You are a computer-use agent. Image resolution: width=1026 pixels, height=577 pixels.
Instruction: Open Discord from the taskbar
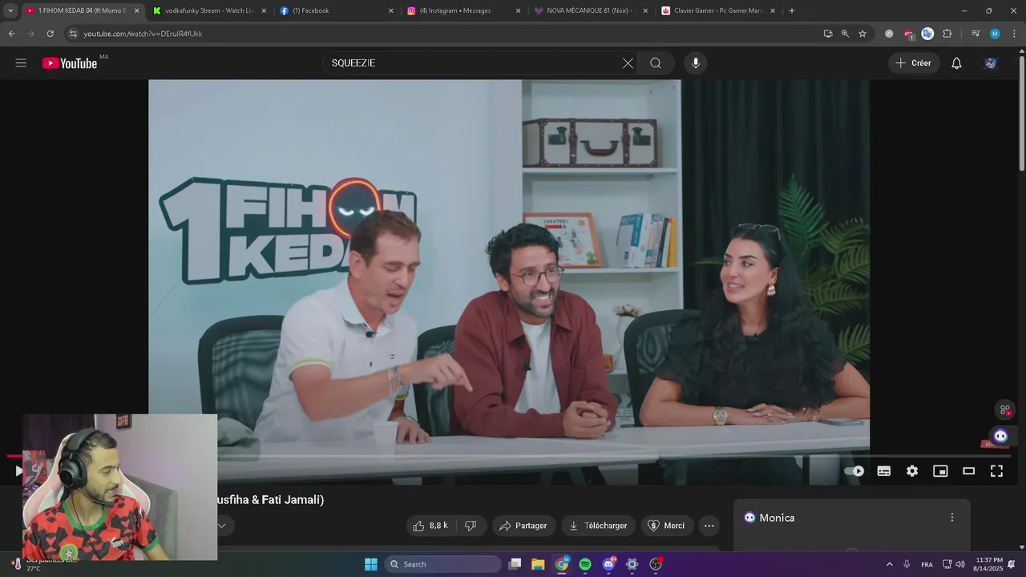click(x=608, y=564)
